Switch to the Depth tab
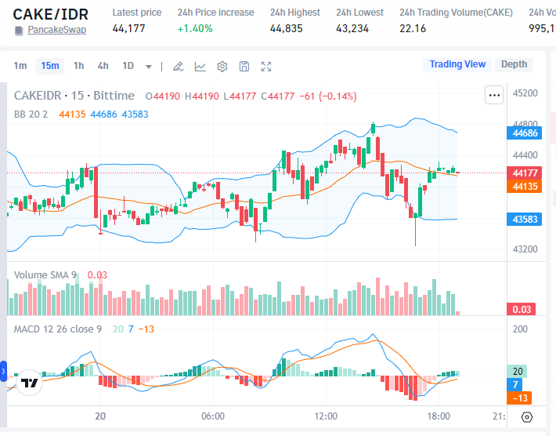Image resolution: width=556 pixels, height=436 pixels. (514, 64)
